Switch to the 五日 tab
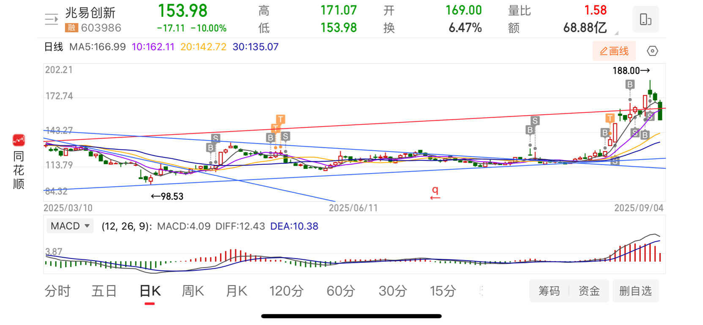 (104, 291)
